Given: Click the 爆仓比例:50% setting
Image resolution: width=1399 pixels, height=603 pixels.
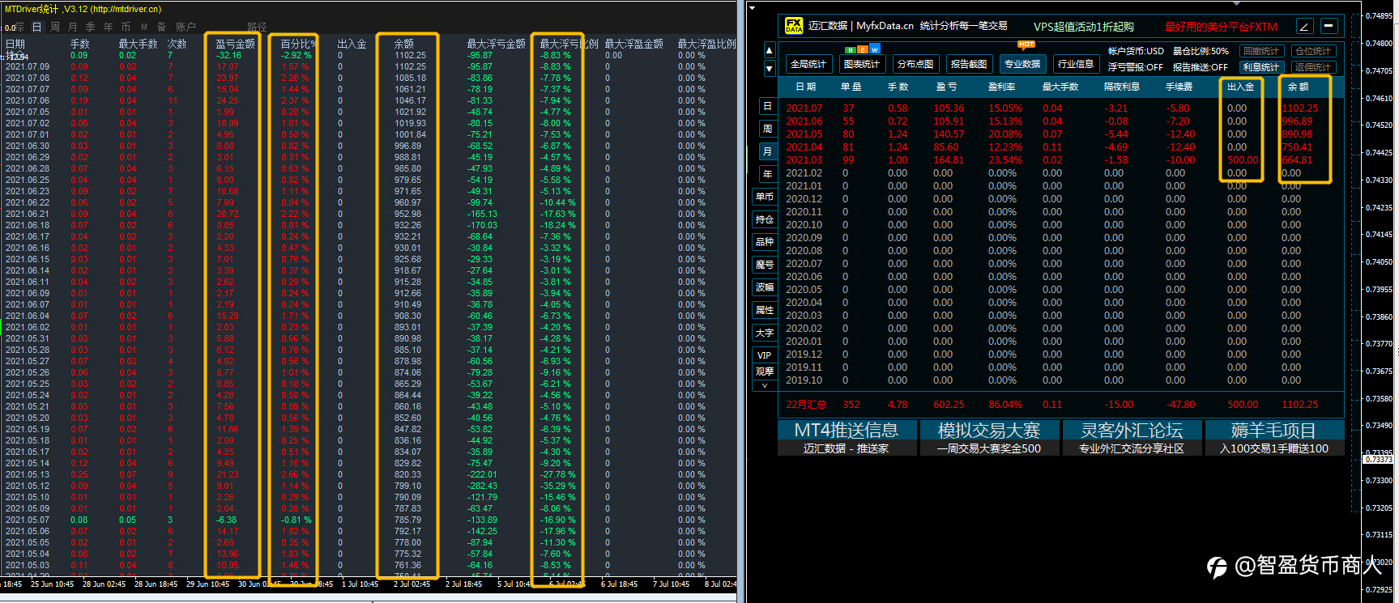Looking at the screenshot, I should pos(1201,51).
